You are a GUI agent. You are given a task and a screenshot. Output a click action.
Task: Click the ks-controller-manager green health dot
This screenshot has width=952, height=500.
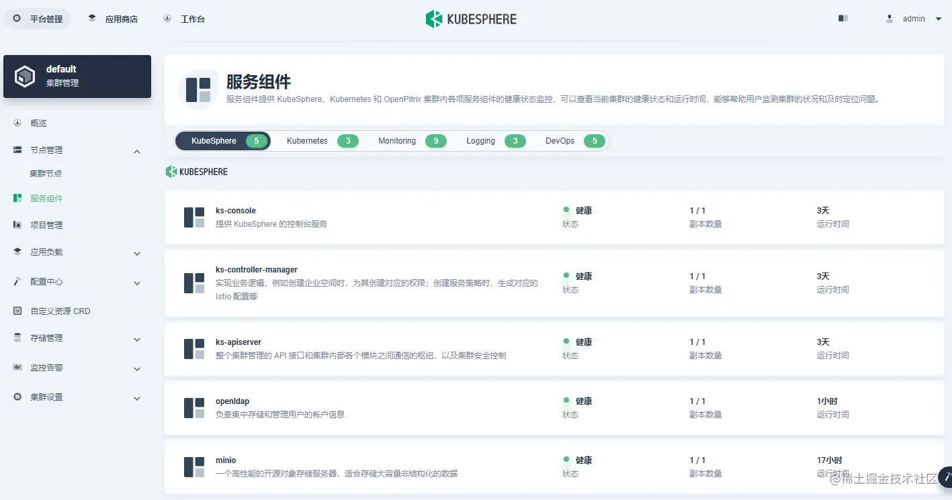[x=566, y=275]
